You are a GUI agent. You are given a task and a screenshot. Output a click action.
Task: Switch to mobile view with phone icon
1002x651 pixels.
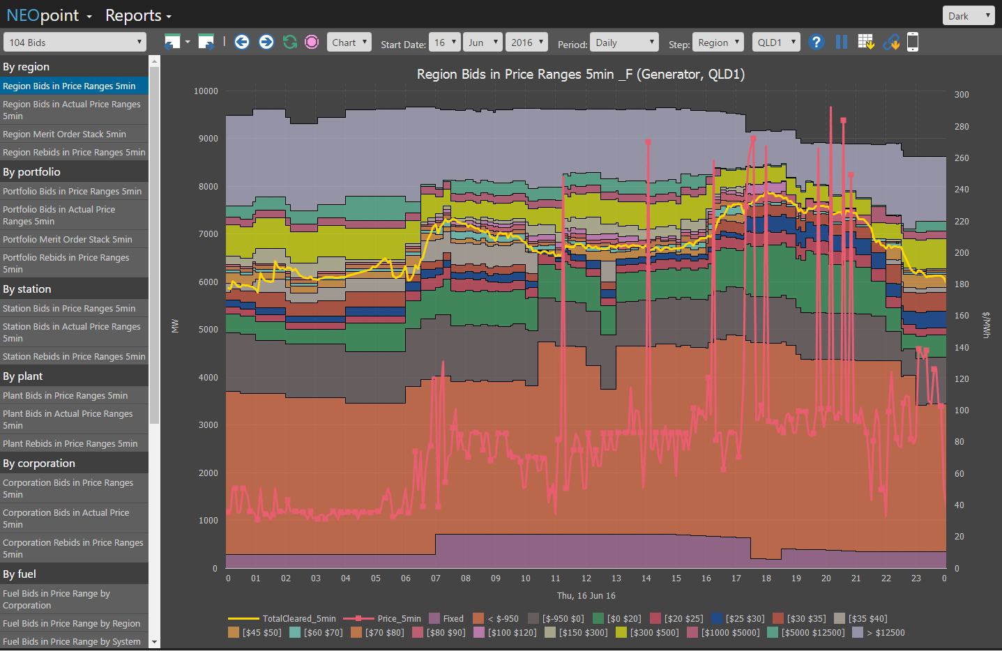tap(913, 43)
